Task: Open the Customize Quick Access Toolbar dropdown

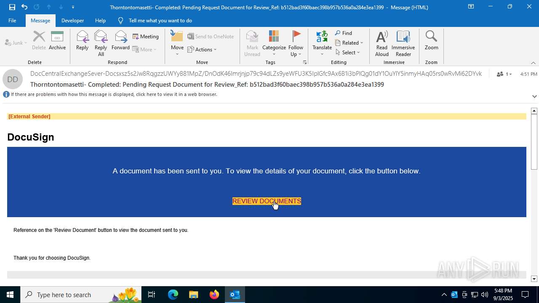Action: 73,7
